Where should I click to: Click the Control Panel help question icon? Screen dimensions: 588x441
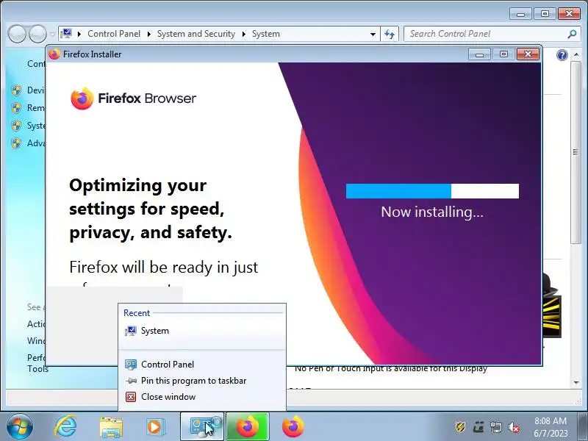point(562,55)
